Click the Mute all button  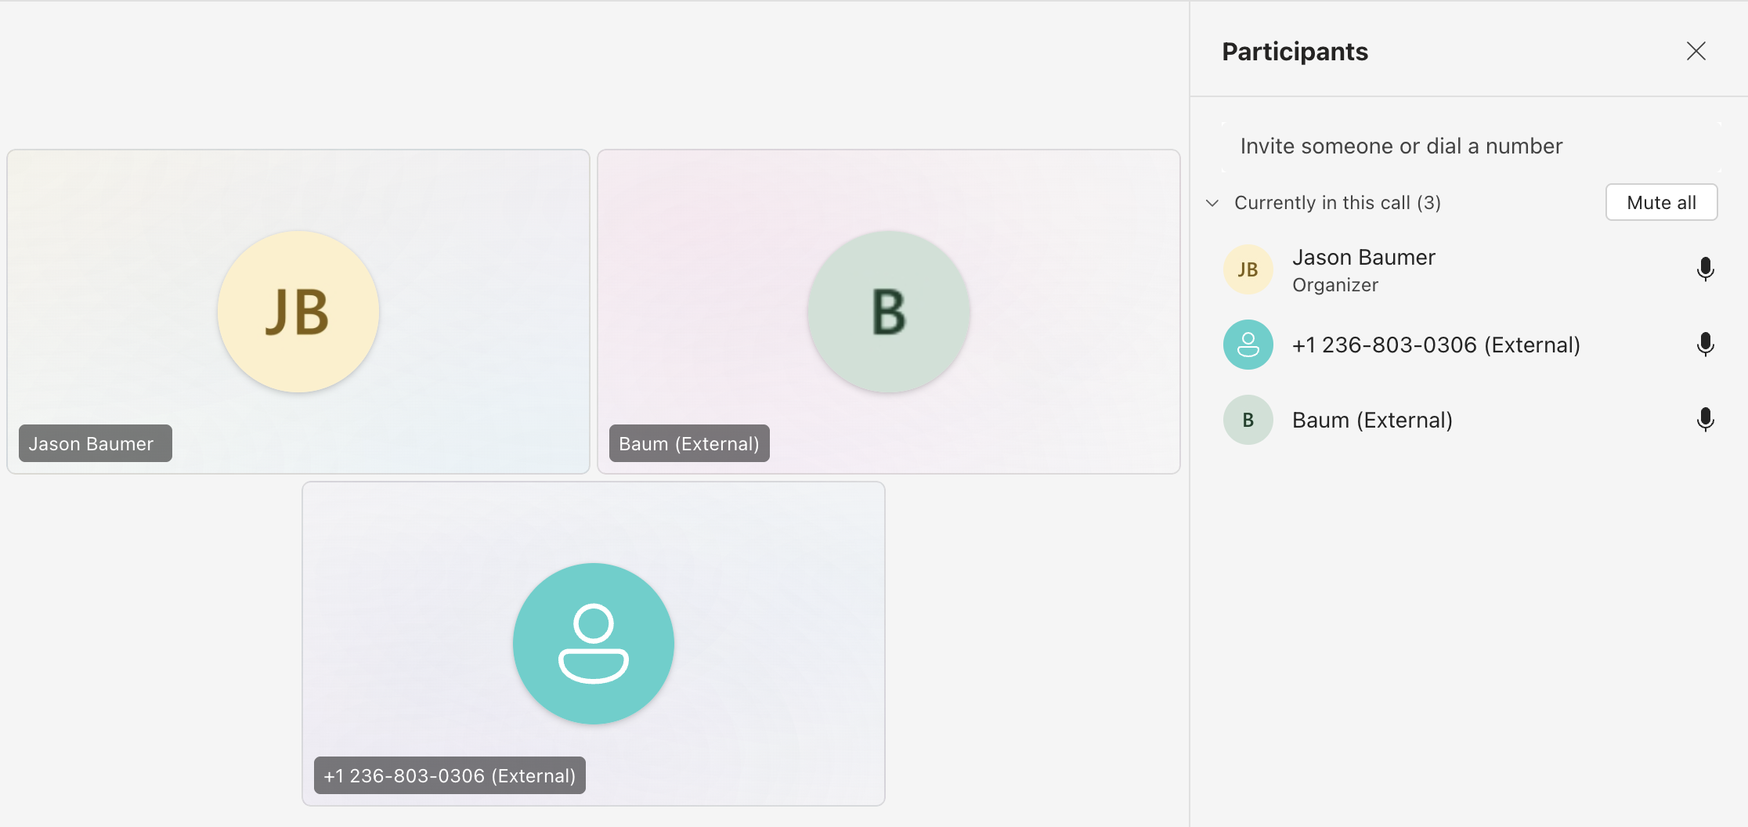[1661, 202]
